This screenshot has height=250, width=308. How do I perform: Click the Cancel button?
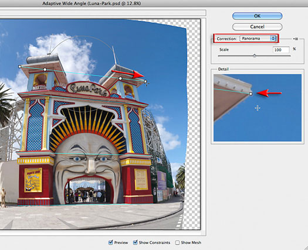(257, 27)
